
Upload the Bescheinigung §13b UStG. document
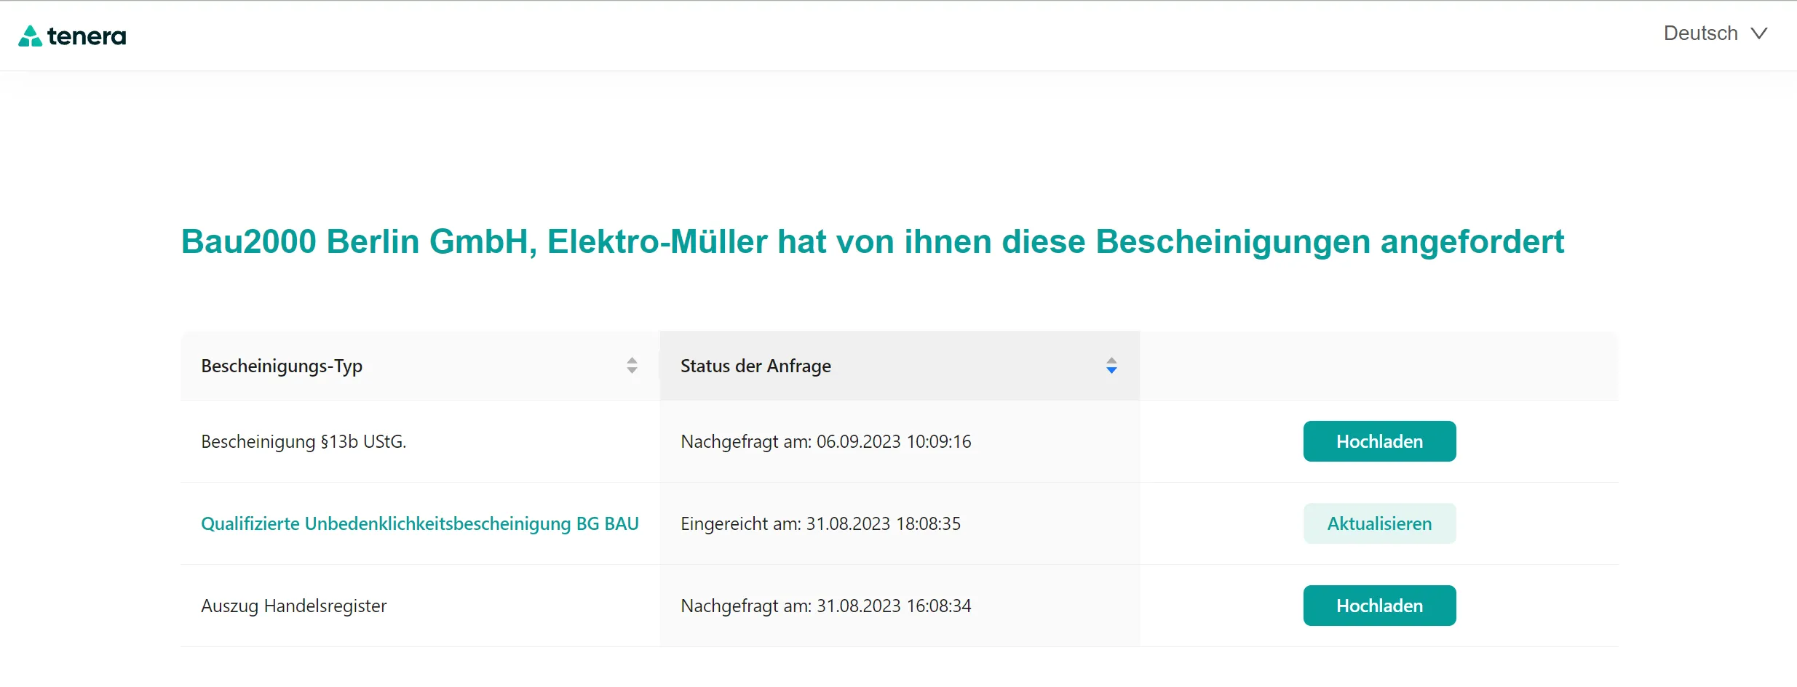[1379, 441]
